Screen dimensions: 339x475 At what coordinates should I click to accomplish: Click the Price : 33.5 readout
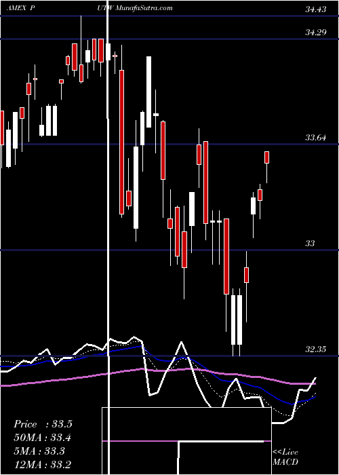(43, 424)
